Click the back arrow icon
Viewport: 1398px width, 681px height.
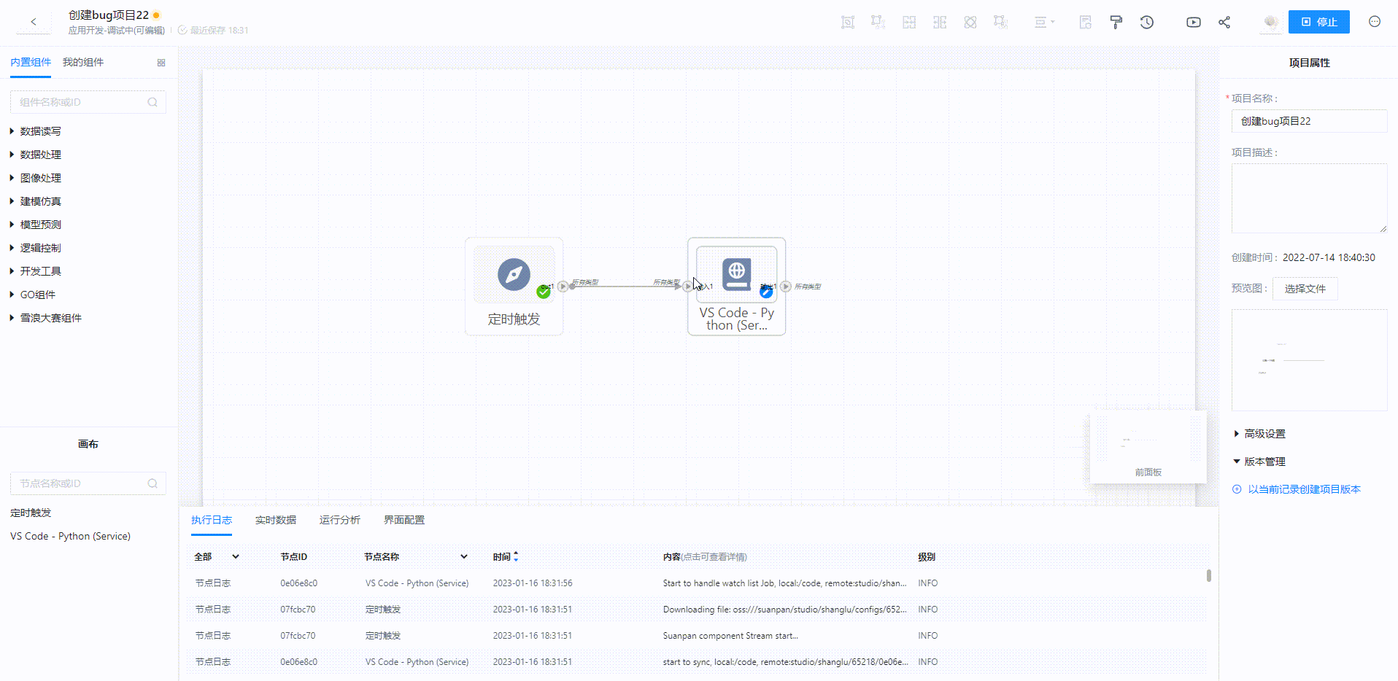(34, 22)
